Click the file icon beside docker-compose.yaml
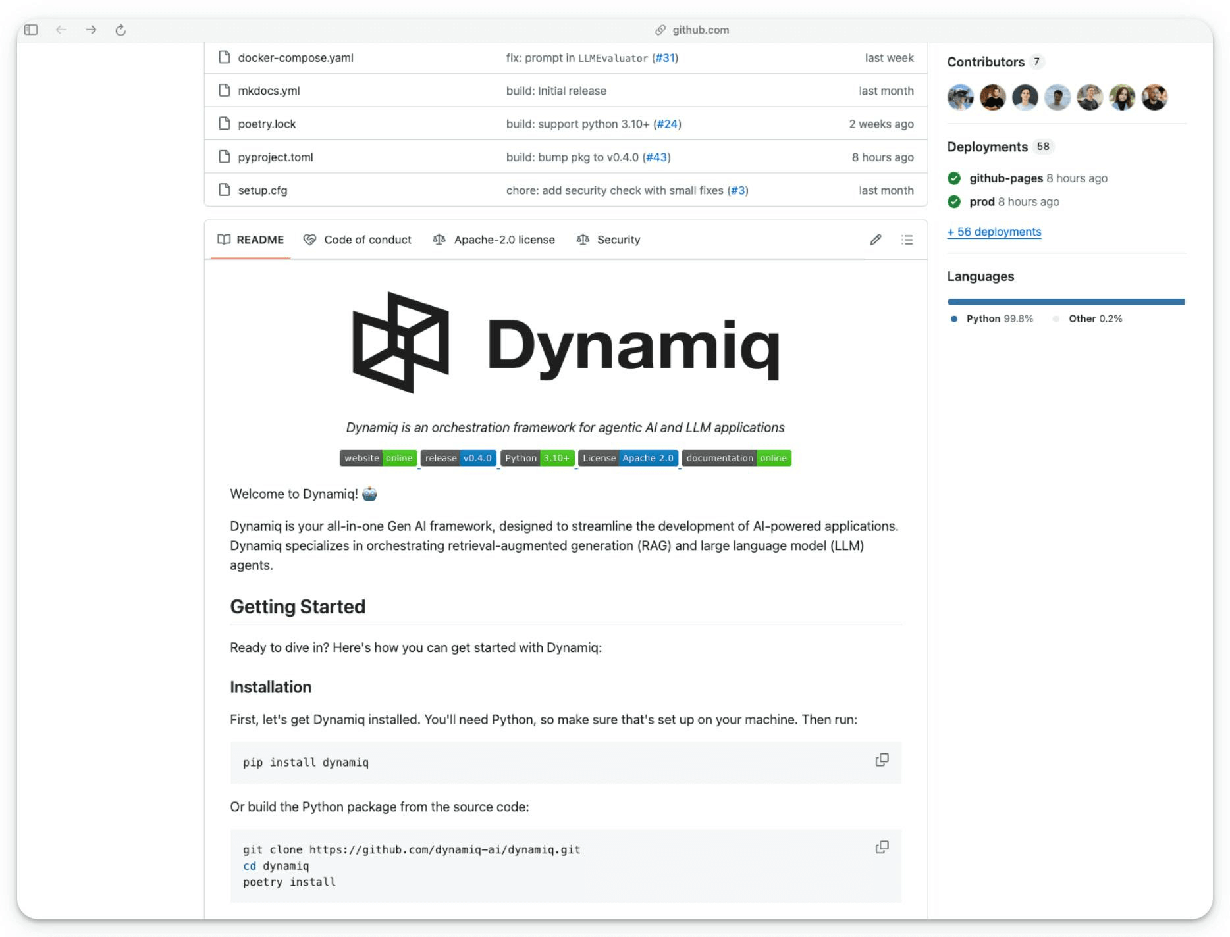This screenshot has height=937, width=1230. click(225, 57)
